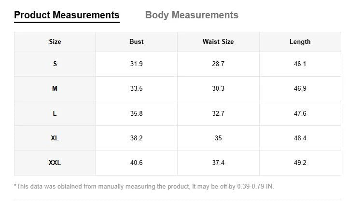Image resolution: width=362 pixels, height=204 pixels.
Task: Select the M size row label
Action: [55, 89]
